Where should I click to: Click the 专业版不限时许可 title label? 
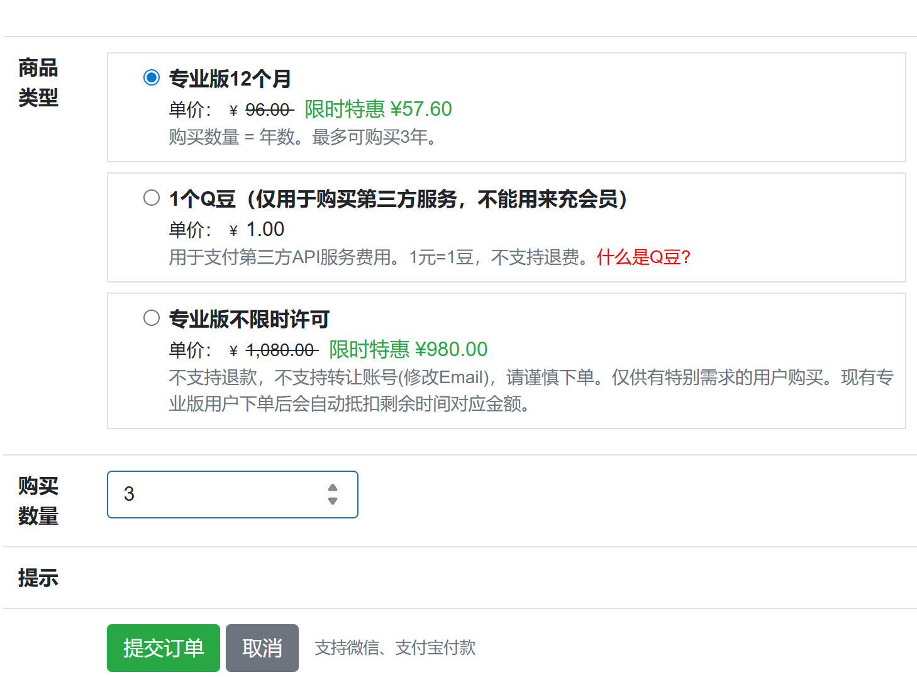[x=249, y=320]
